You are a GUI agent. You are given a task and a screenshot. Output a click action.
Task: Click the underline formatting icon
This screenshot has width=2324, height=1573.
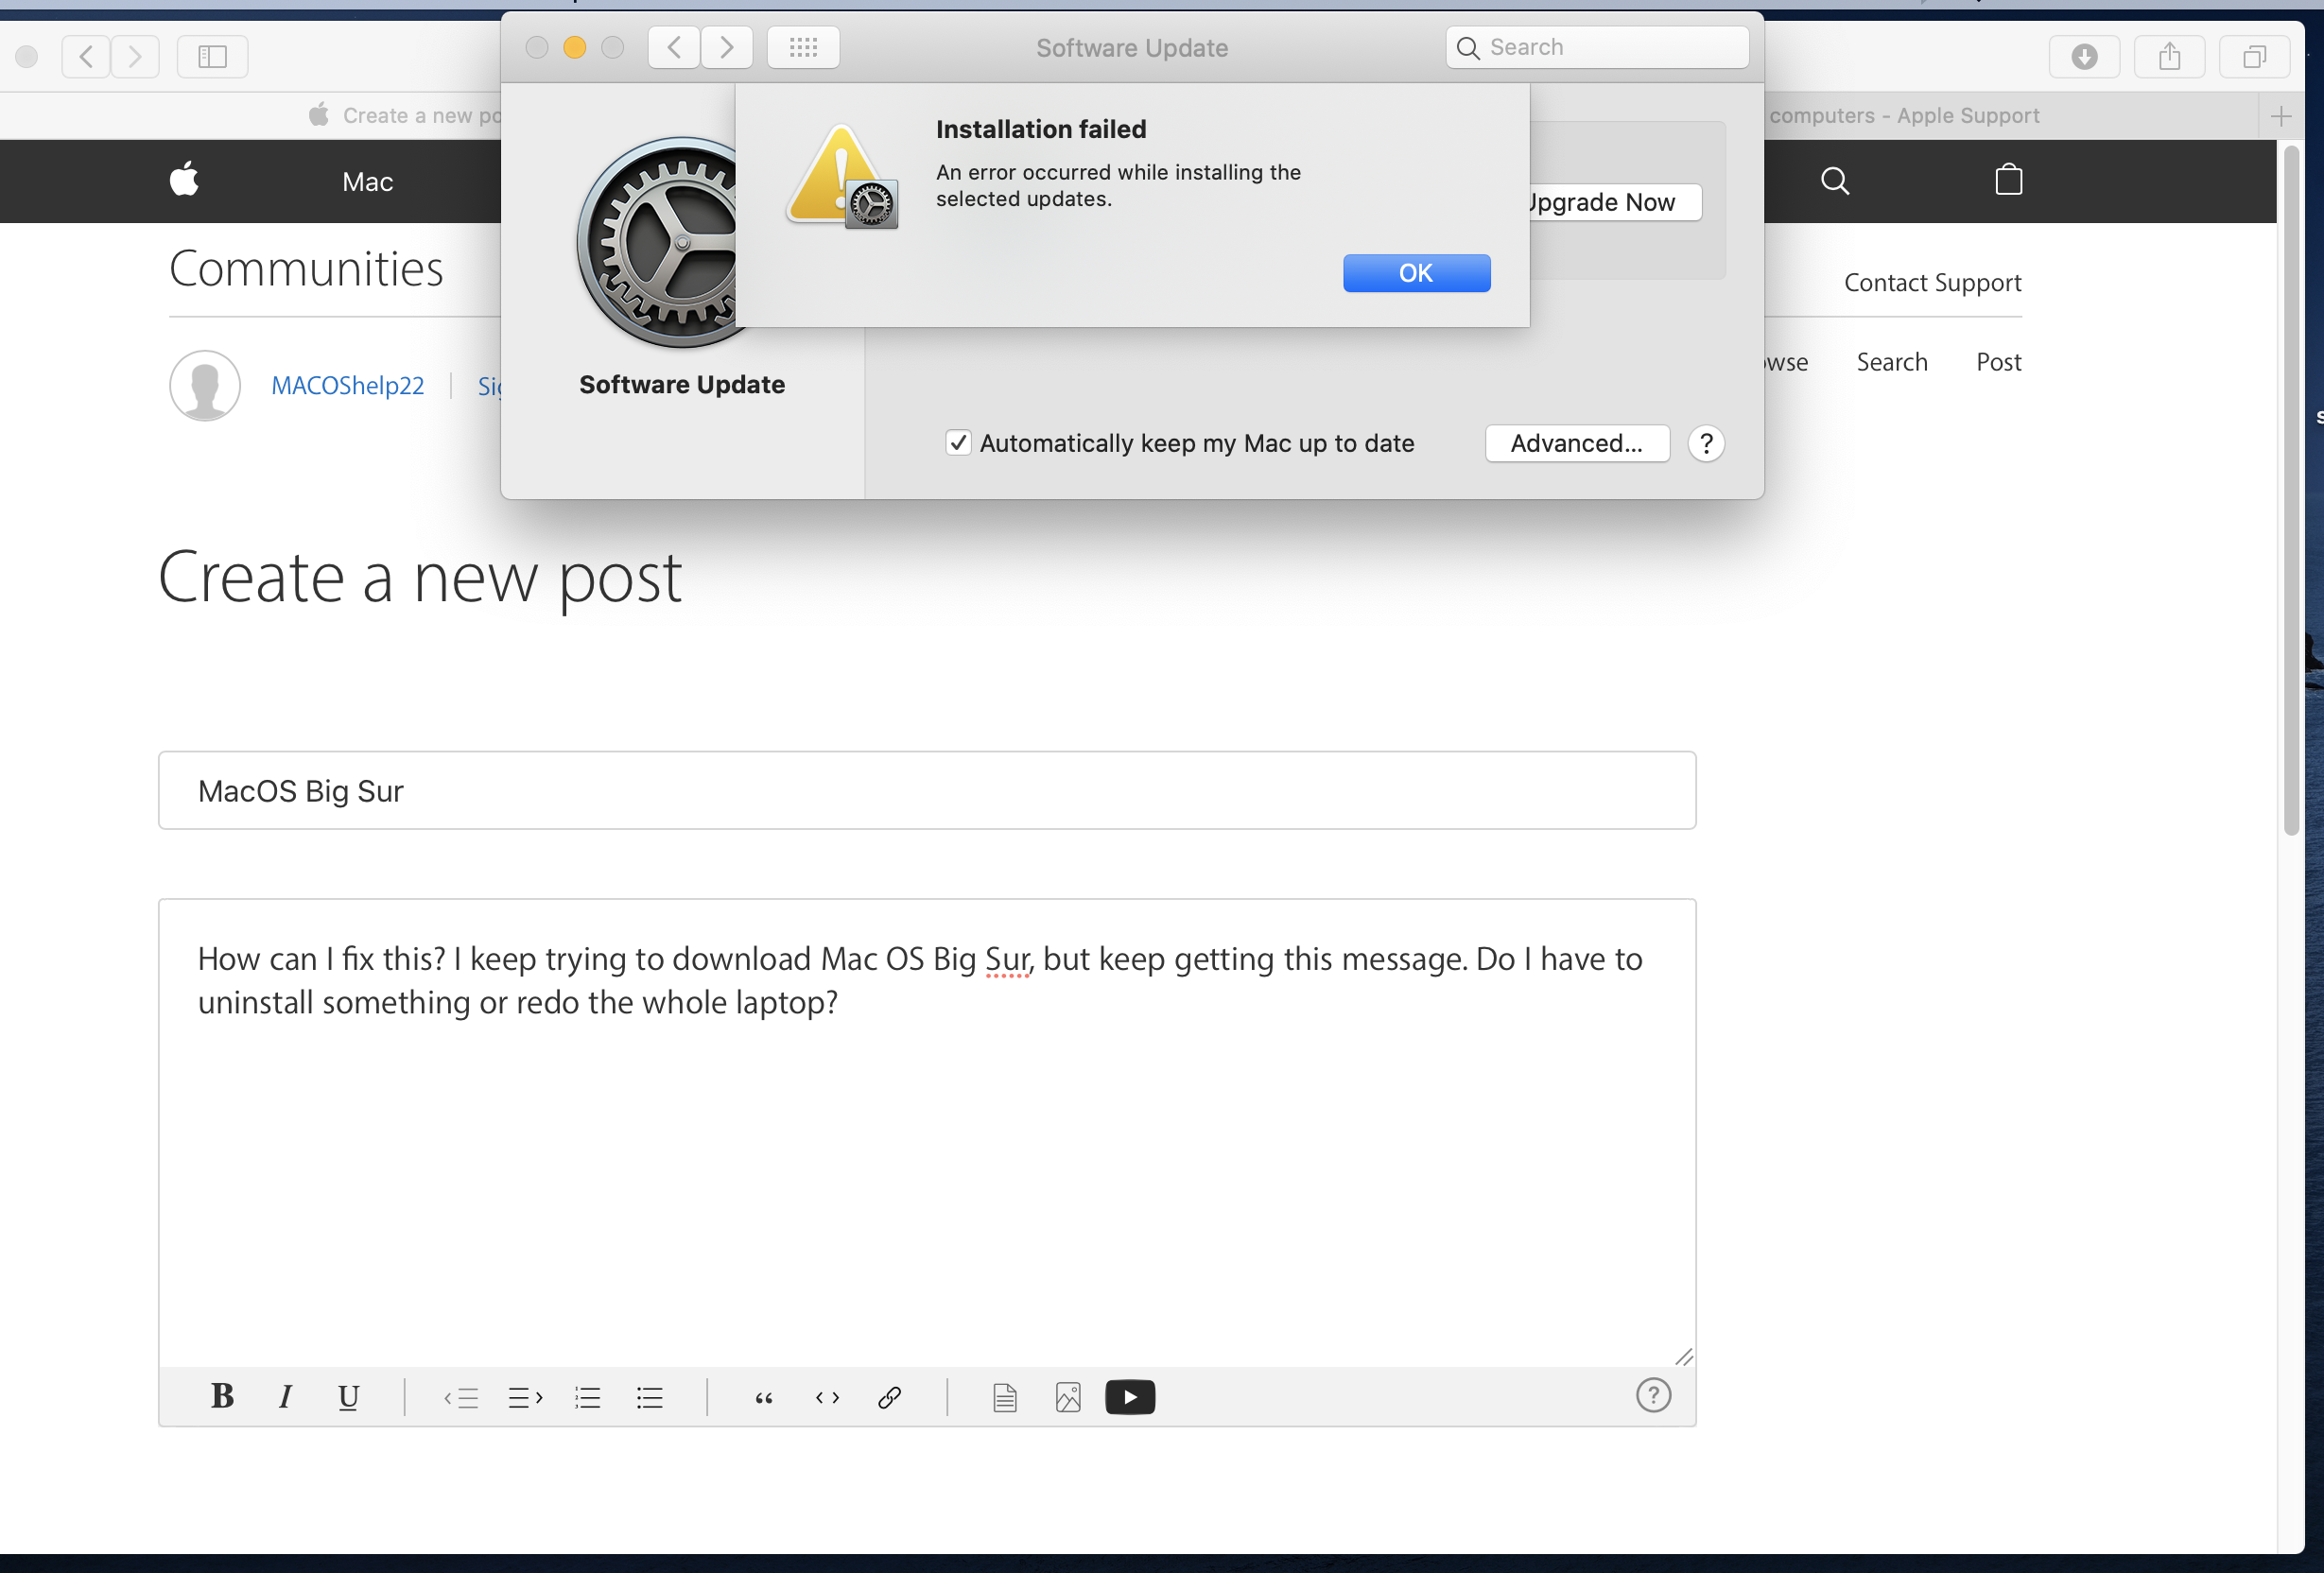(x=348, y=1396)
